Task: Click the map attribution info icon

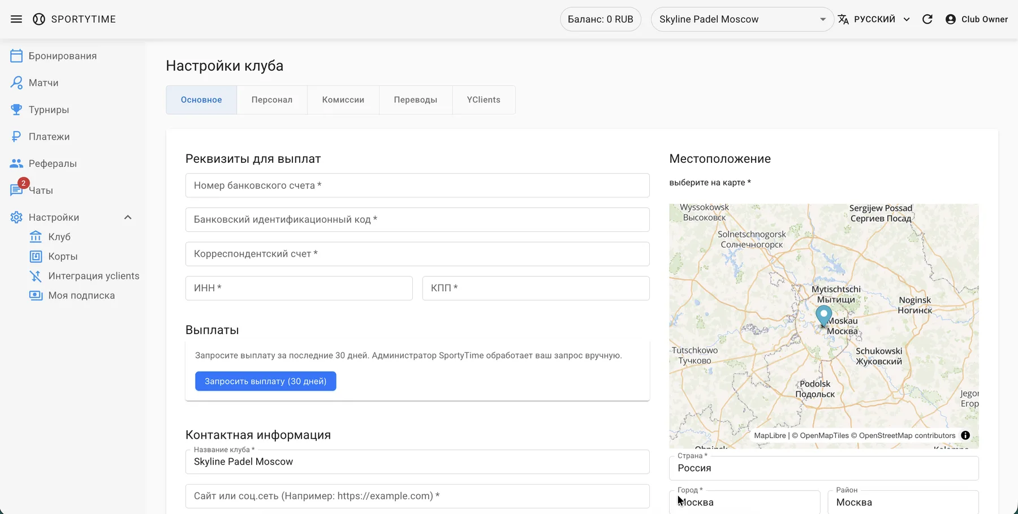Action: tap(965, 435)
